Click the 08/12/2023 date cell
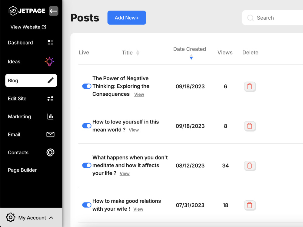303x227 pixels. point(190,166)
